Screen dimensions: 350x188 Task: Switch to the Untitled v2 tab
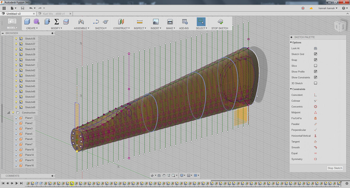pyautogui.click(x=14, y=14)
